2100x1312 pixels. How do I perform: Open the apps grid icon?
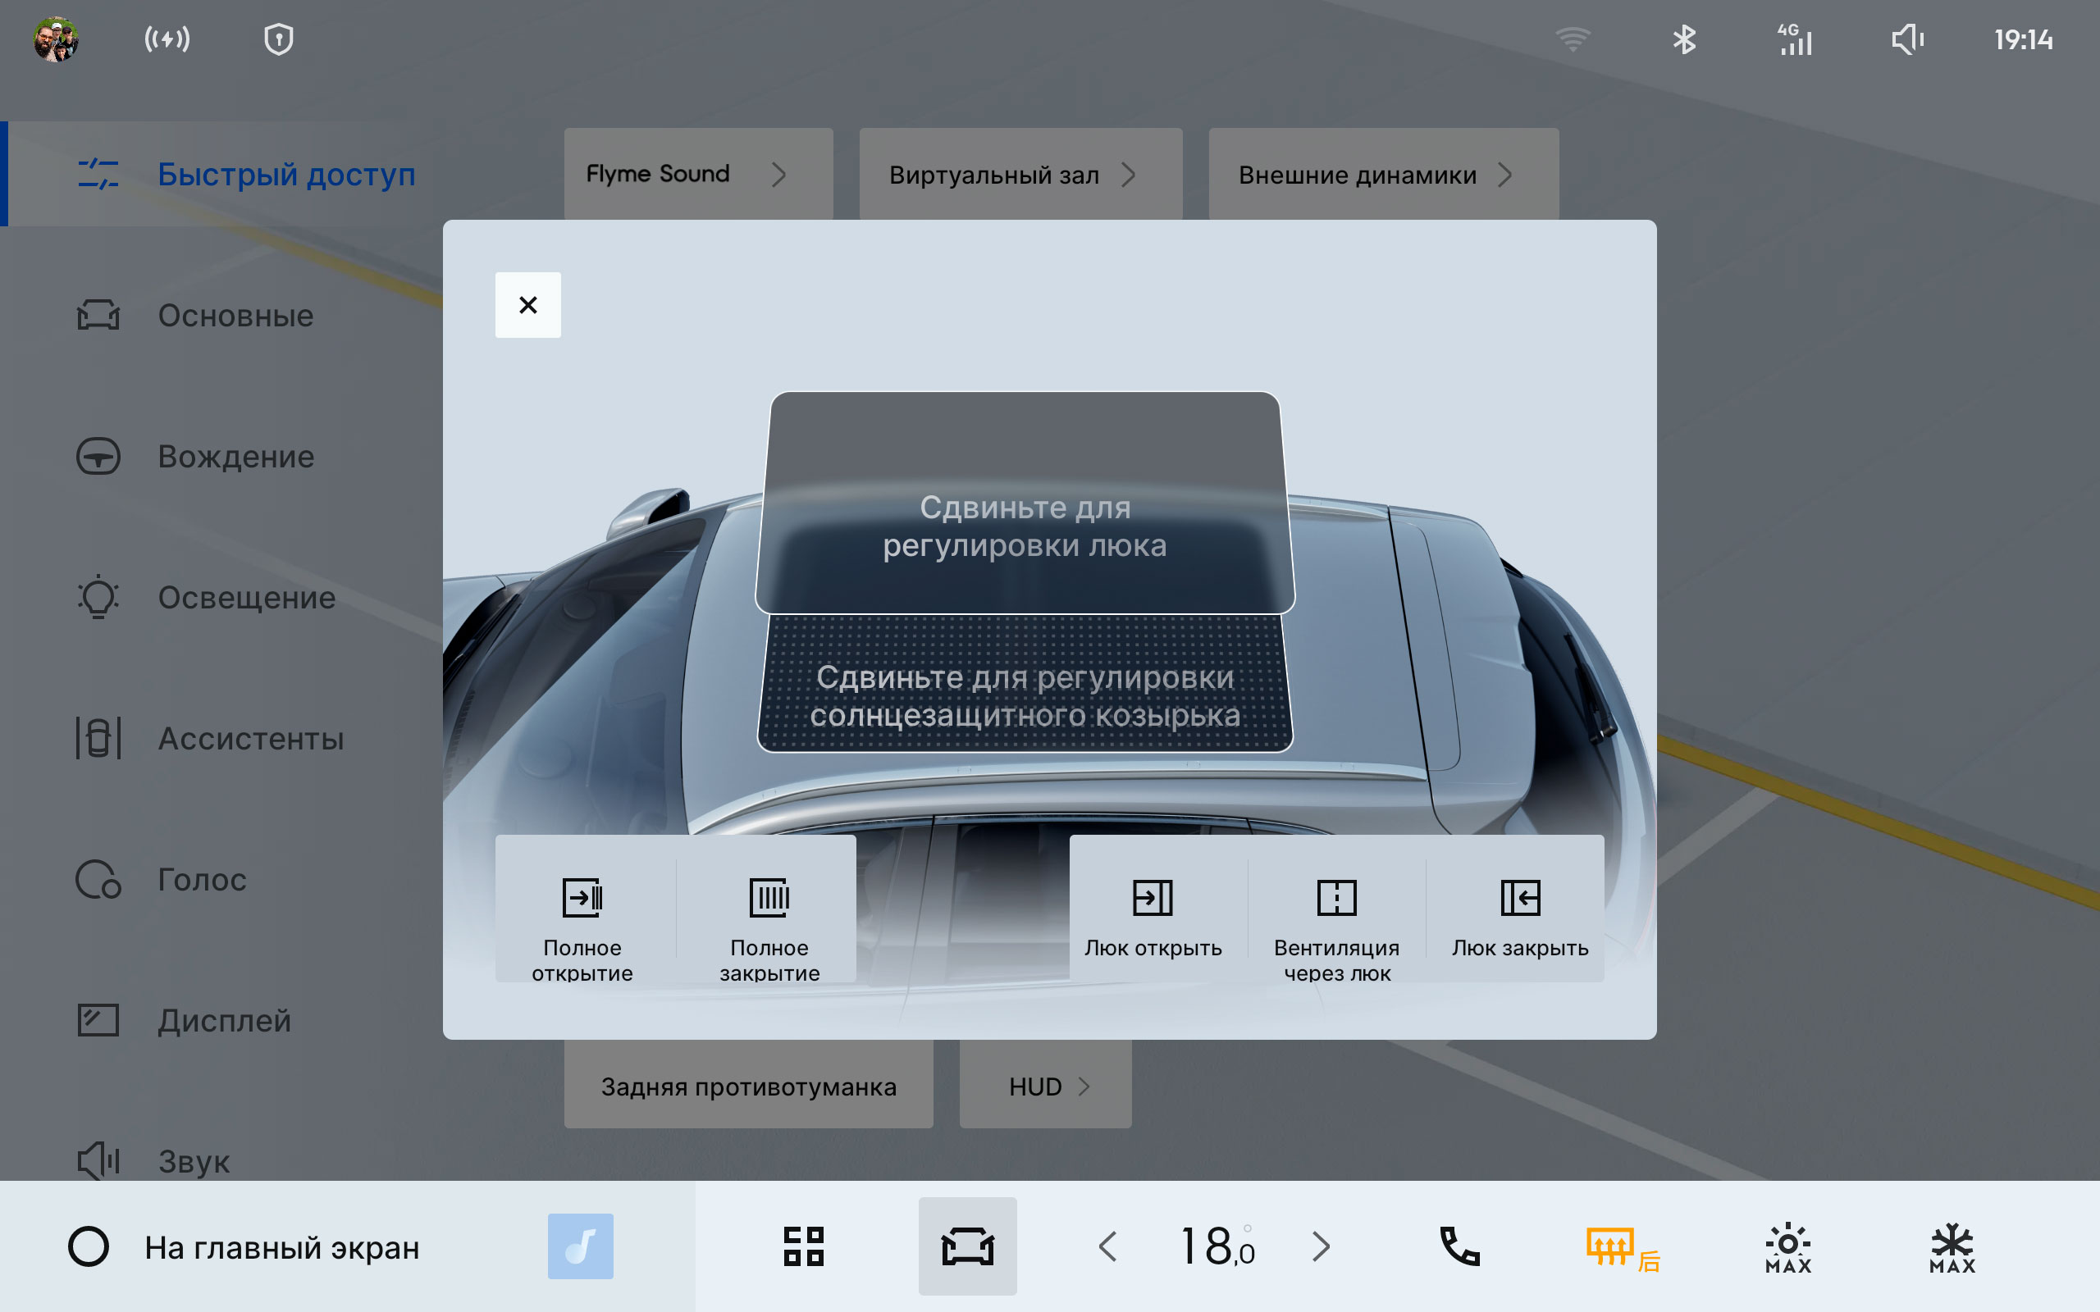[803, 1246]
